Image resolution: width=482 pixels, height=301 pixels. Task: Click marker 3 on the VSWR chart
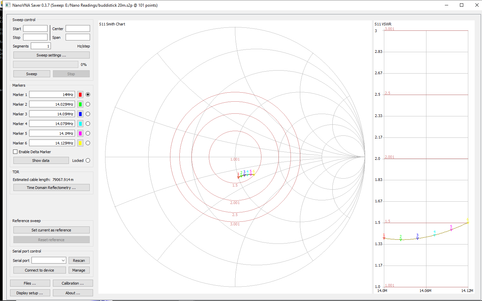[417, 238]
